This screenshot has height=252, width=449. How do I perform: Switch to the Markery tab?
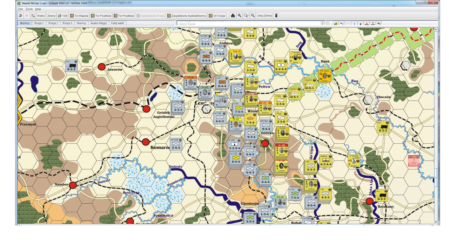(25, 23)
